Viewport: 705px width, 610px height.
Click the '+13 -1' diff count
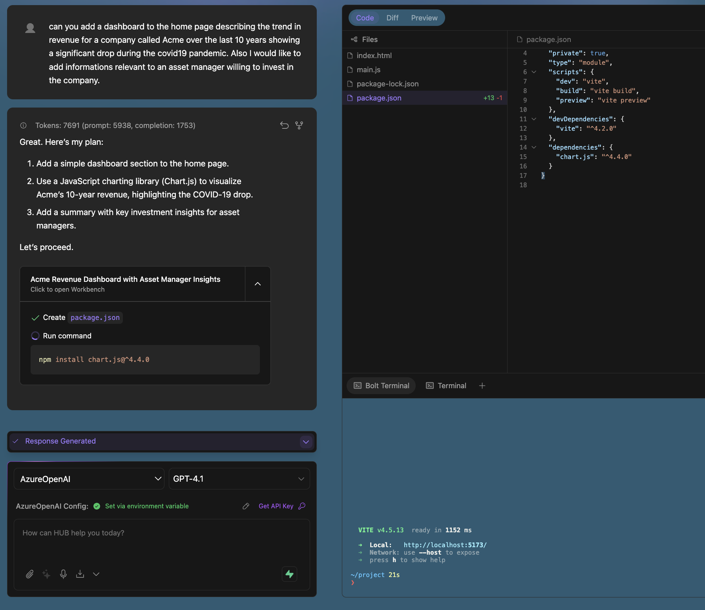(493, 98)
